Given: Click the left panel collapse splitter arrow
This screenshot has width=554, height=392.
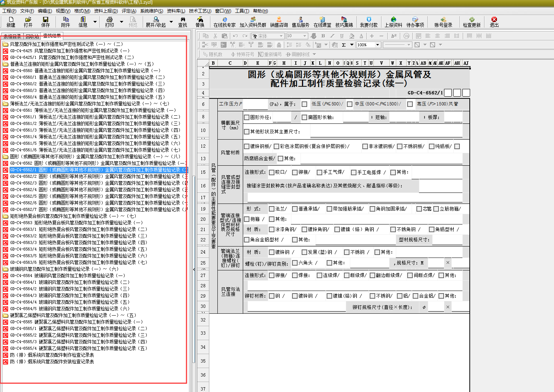Looking at the screenshot, I should (194, 269).
